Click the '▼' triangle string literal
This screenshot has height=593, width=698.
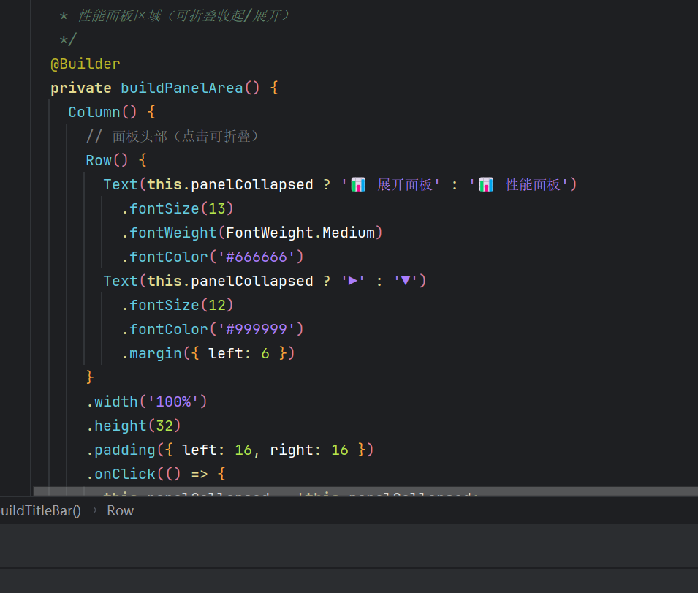(x=406, y=281)
